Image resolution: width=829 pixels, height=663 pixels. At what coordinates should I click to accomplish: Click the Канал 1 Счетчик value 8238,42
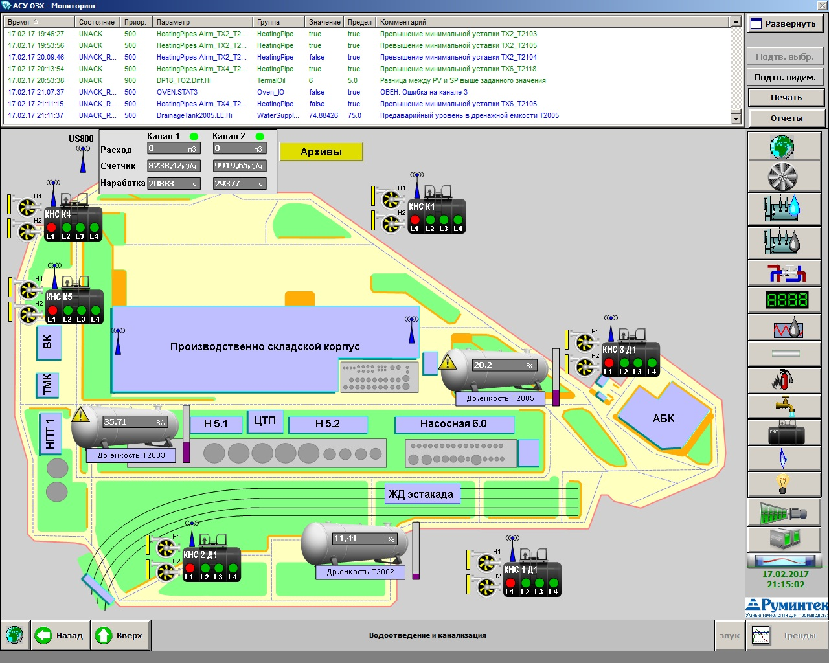tap(174, 166)
